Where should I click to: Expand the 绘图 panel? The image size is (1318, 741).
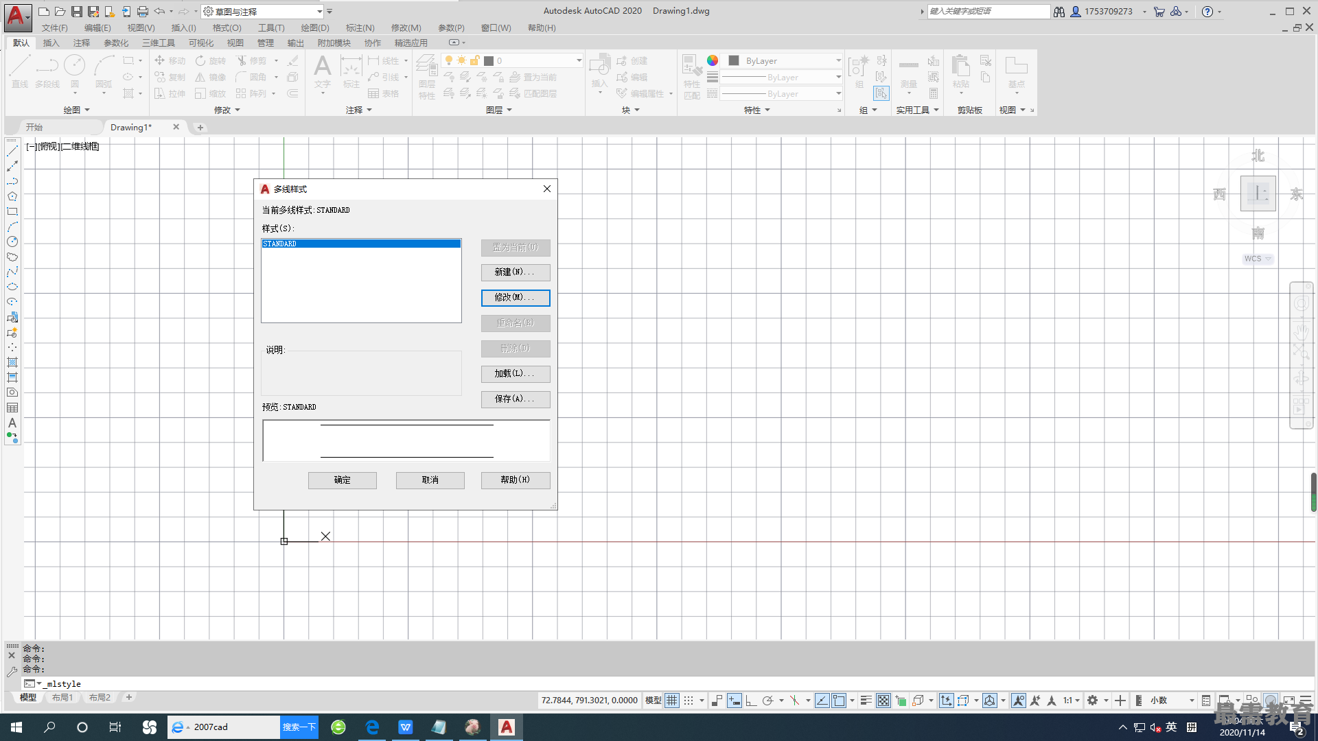point(76,110)
